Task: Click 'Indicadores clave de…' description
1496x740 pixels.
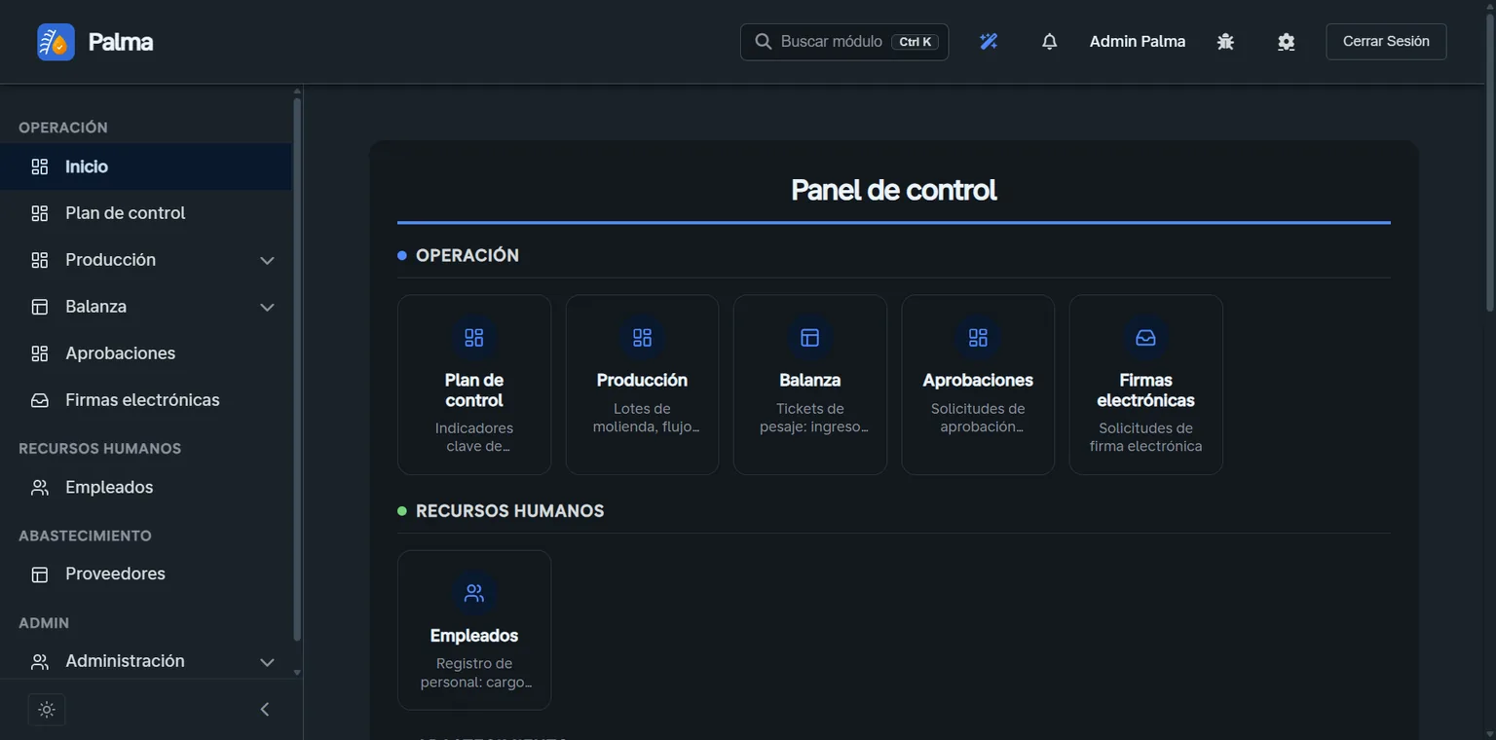Action: [474, 437]
